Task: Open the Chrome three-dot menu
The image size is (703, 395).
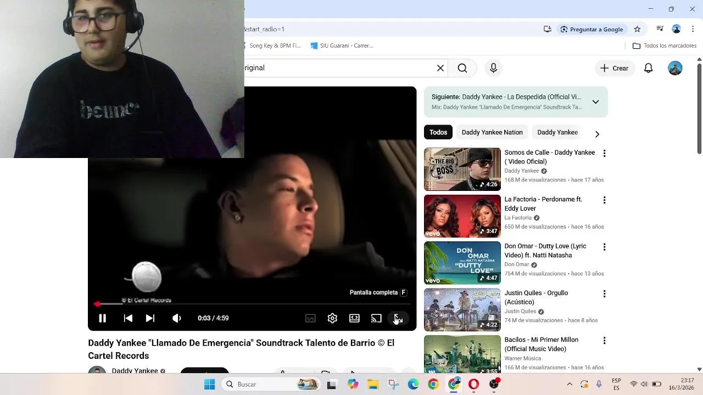Action: (x=693, y=29)
